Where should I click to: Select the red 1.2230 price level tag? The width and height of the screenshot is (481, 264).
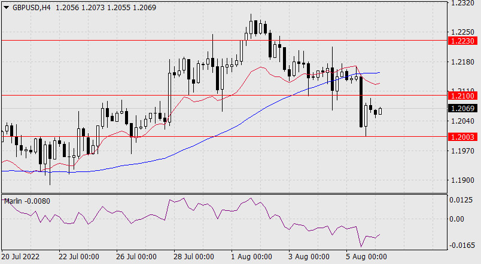click(462, 41)
